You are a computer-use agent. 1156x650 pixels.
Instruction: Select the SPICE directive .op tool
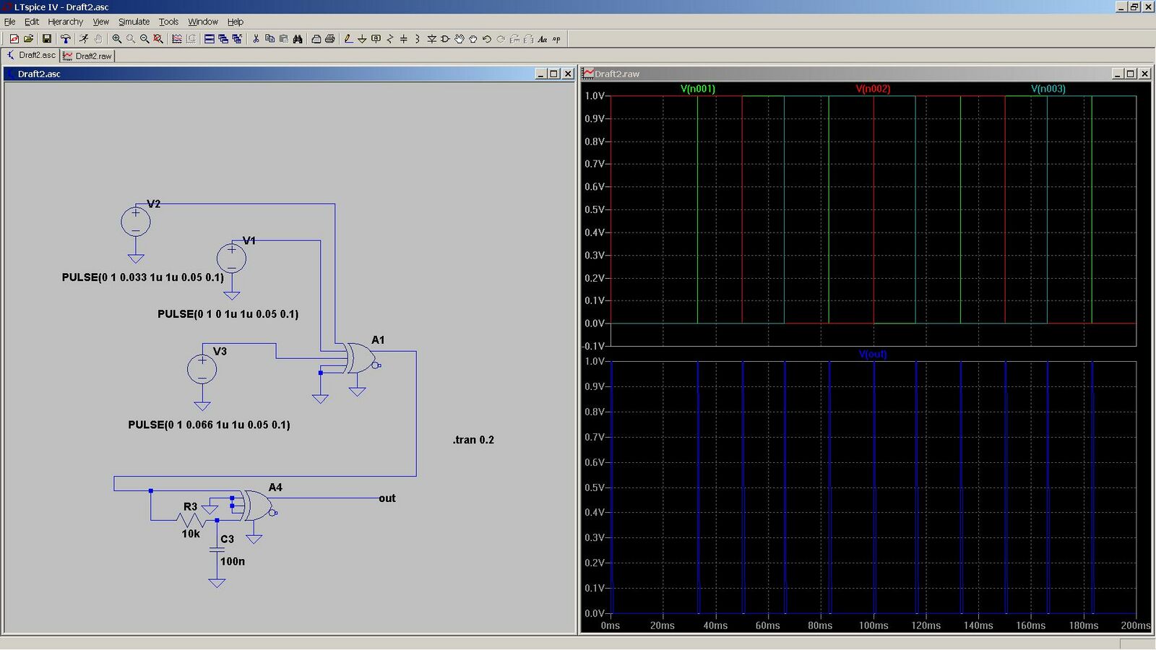point(556,39)
